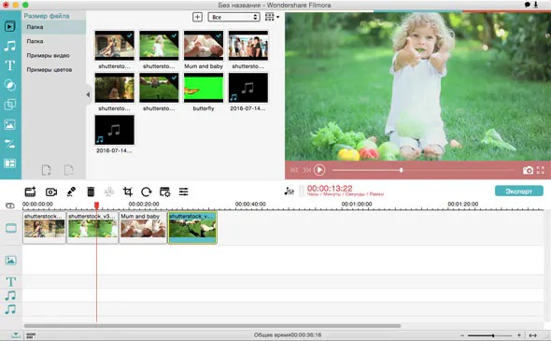
Task: Open the Filters sidebar icon
Action: (x=10, y=85)
